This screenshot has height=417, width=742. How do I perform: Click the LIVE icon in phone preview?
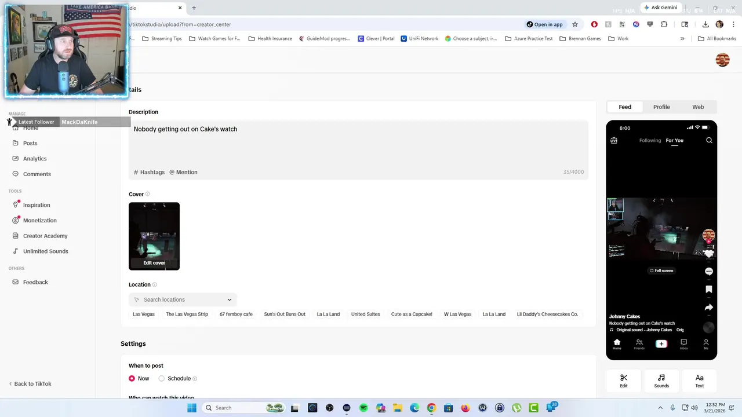point(614,140)
